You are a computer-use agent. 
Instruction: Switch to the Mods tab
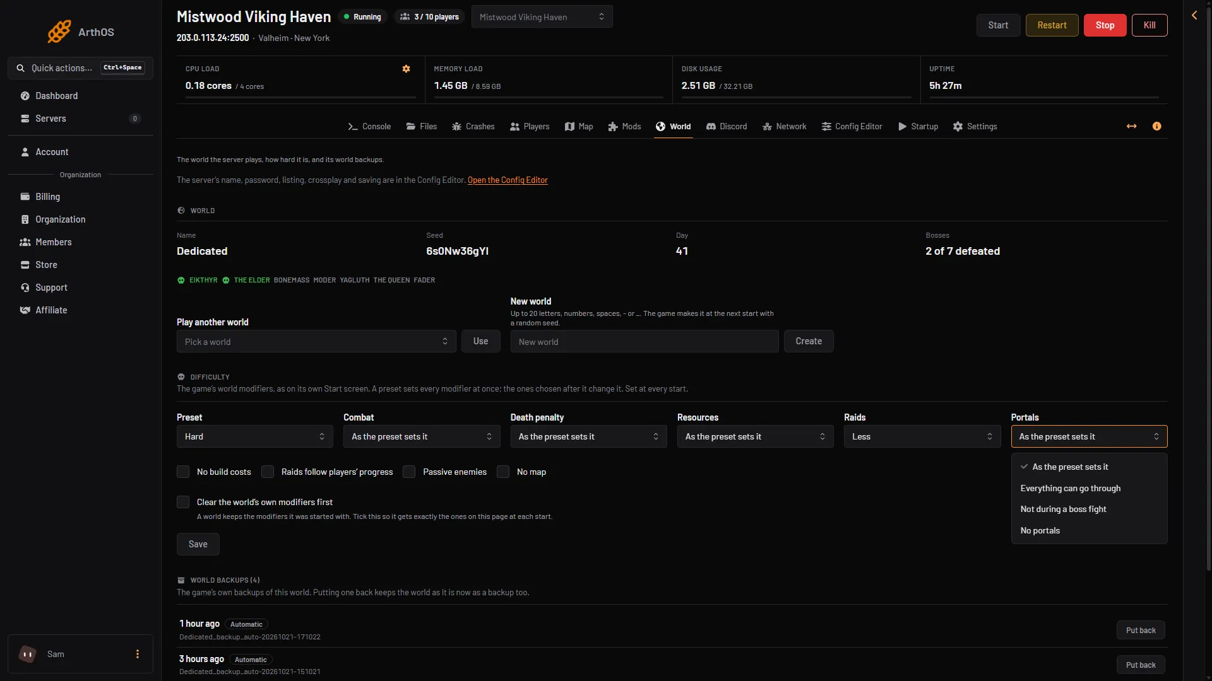(x=624, y=126)
